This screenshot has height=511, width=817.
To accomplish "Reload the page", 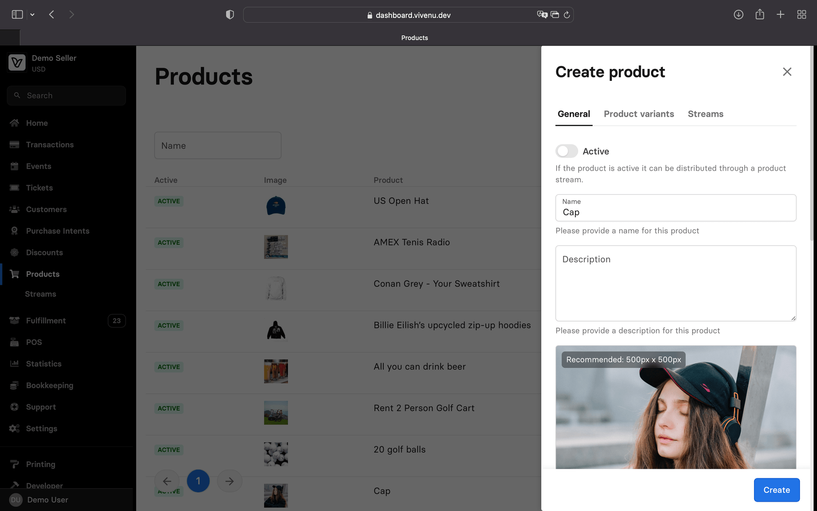I will point(567,15).
